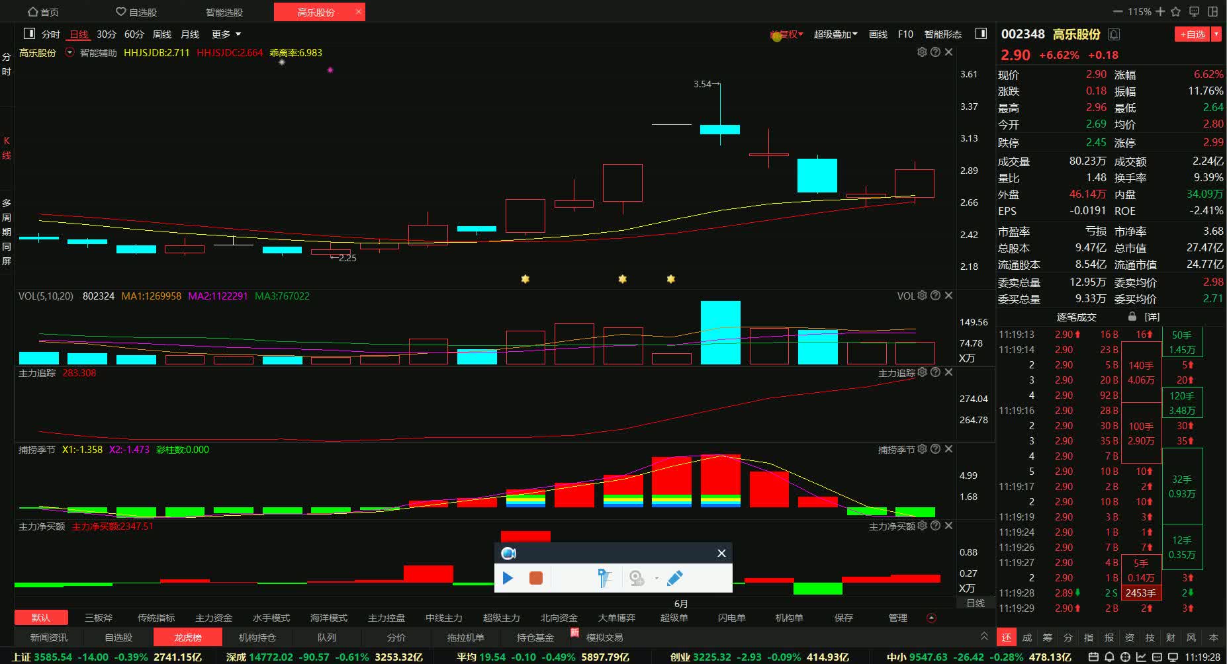Image resolution: width=1227 pixels, height=664 pixels.
Task: Collapse indicator template bar circular arrow
Action: tap(931, 618)
